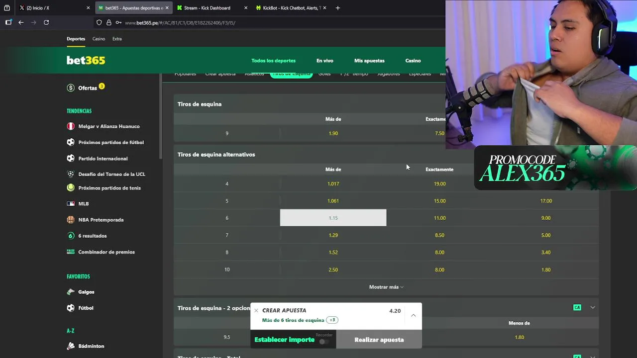Click the Melgar v Alianza Huanuco flag icon
Image resolution: width=637 pixels, height=358 pixels.
point(71,126)
